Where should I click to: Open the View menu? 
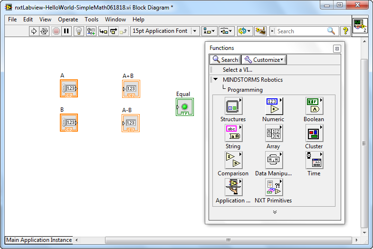pos(45,19)
